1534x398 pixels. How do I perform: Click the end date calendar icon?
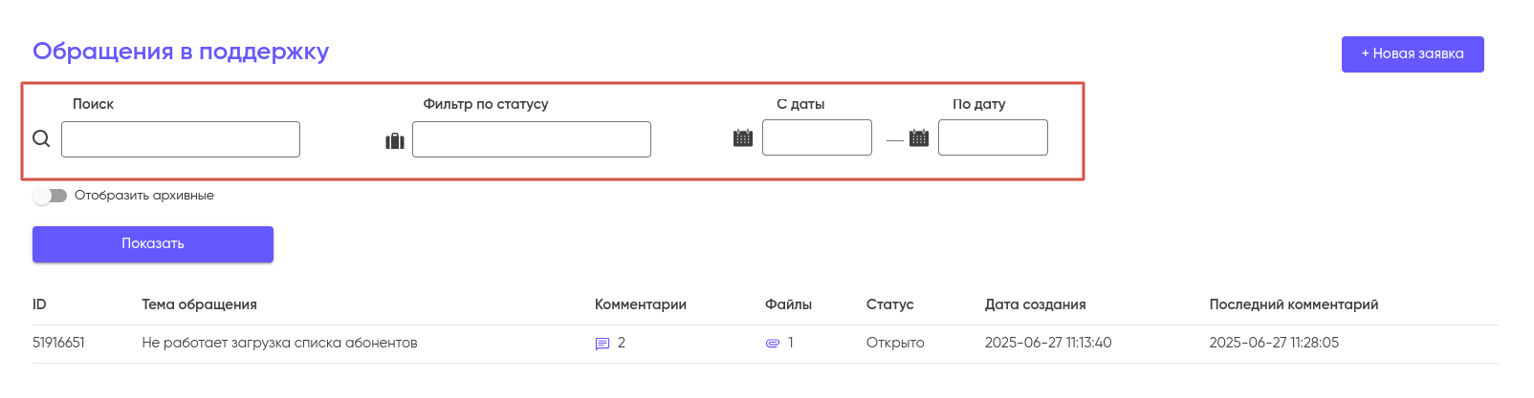tap(919, 138)
